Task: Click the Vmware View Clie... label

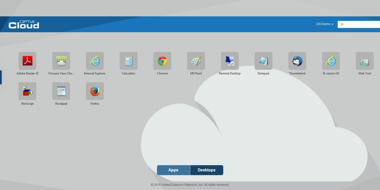Action: 61,73
